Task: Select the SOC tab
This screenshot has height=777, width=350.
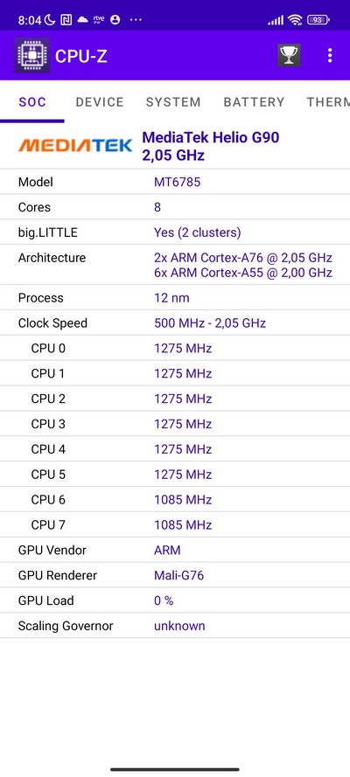Action: [x=32, y=102]
